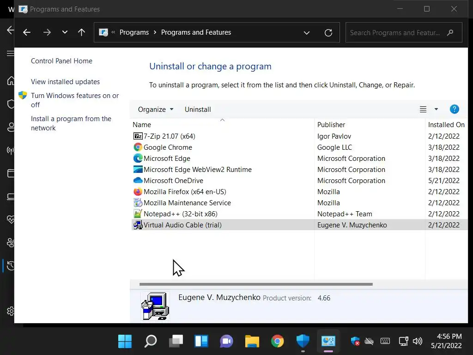Viewport: 473px width, 355px height.
Task: Expand the address bar history dropdown
Action: point(307,33)
